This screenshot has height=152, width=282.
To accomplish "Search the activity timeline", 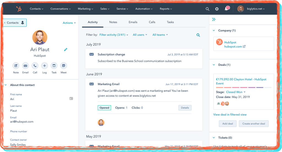I will 198,35.
